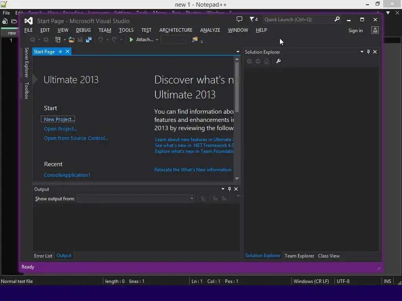The image size is (402, 301).
Task: Open the feedback speech bubble icon
Action: [x=239, y=19]
